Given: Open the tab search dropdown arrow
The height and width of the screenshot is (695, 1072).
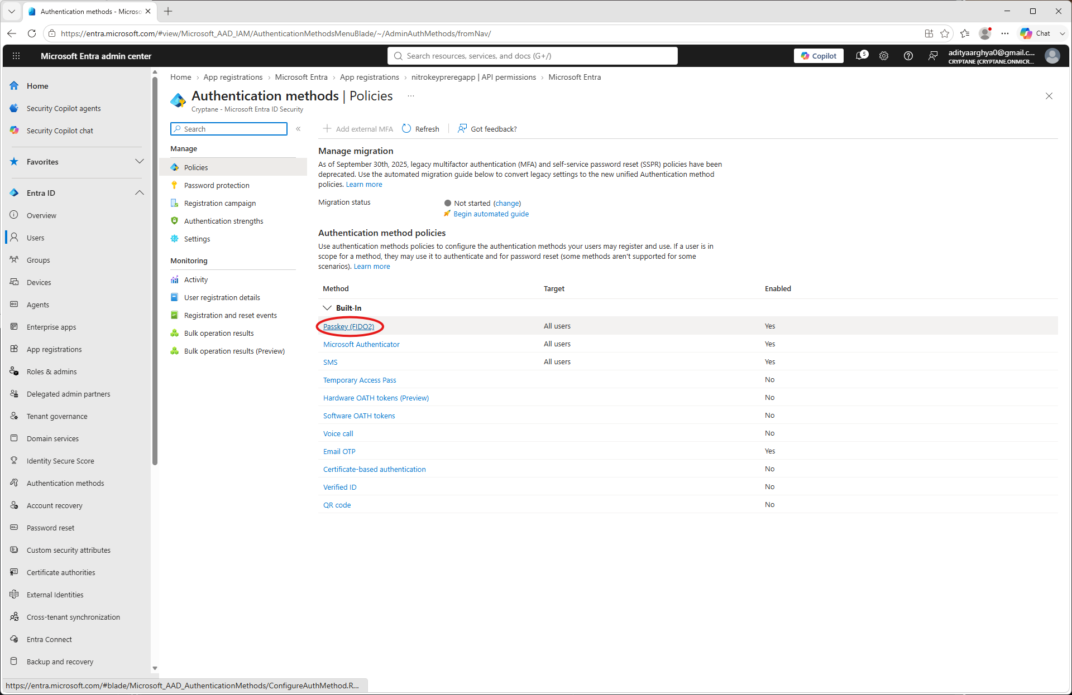Looking at the screenshot, I should tap(12, 11).
